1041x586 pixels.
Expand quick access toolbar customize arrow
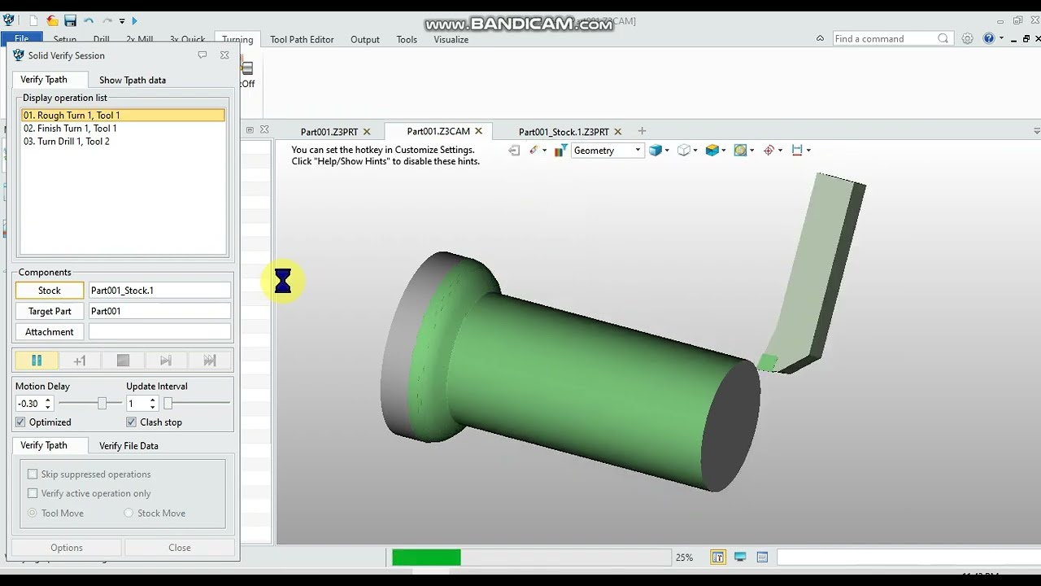(x=122, y=21)
